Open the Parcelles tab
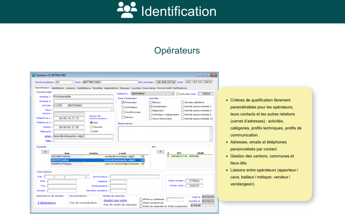The width and height of the screenshot is (345, 215). point(97,88)
